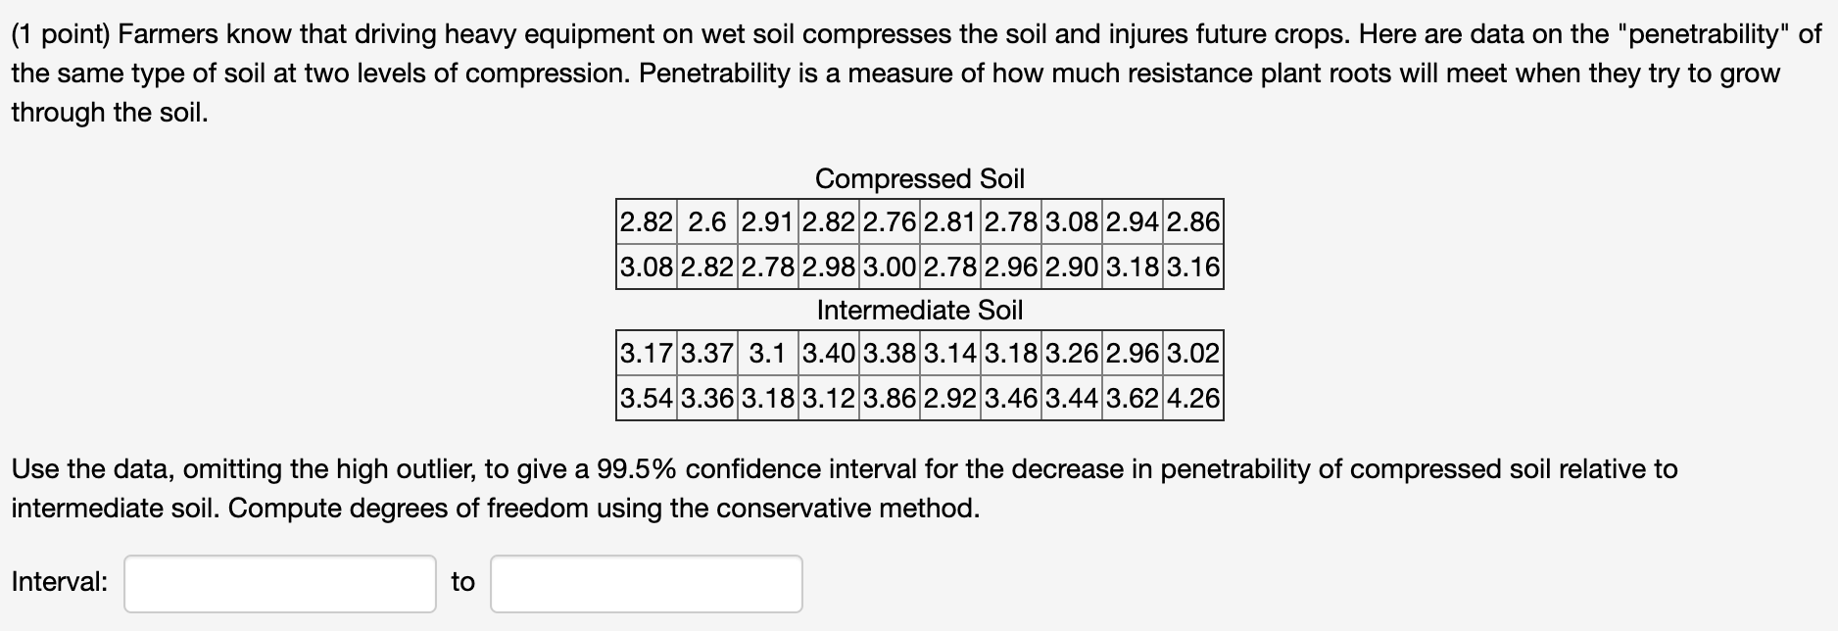Click the high outlier 4.26 cell

pyautogui.click(x=1193, y=398)
